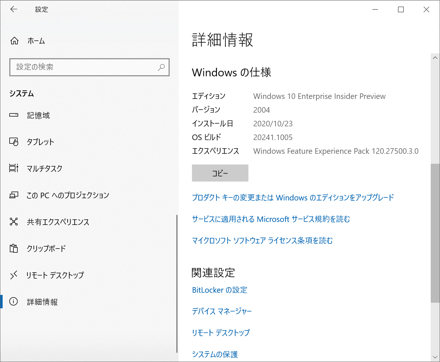Click the Windows の仕様 heading

tap(231, 73)
